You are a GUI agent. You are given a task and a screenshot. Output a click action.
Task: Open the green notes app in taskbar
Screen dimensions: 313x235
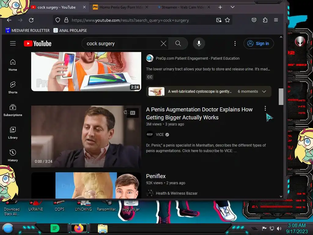pos(55,228)
